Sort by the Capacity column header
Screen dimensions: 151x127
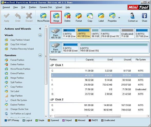(x=85, y=60)
